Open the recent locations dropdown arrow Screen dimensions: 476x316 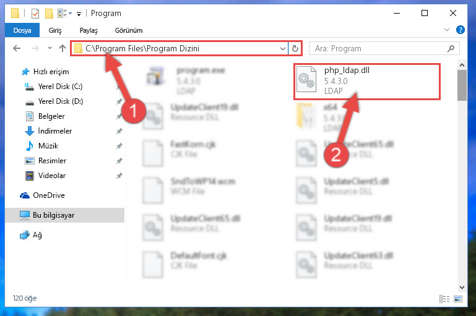[x=50, y=48]
